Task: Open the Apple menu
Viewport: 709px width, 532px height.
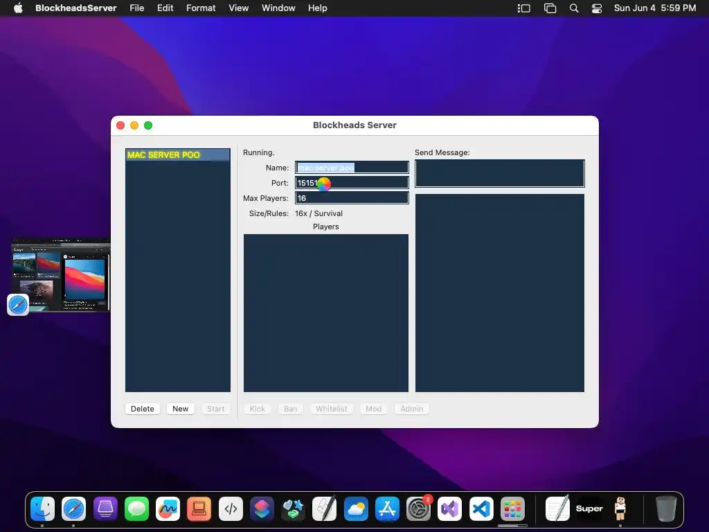Action: [x=18, y=8]
